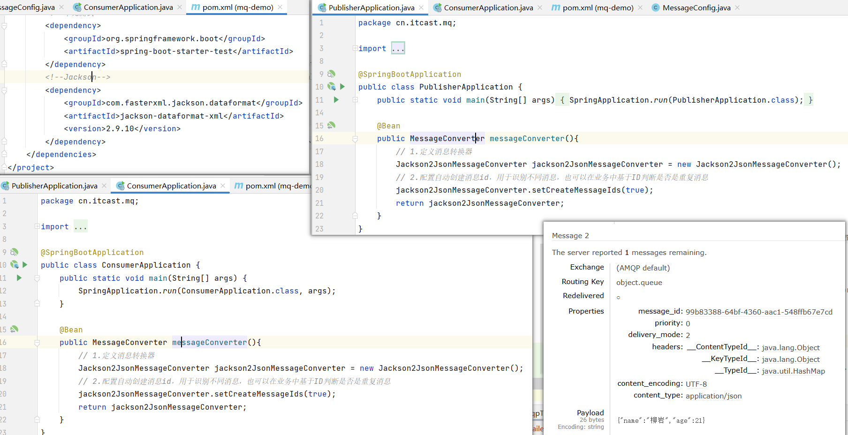Viewport: 848px width, 435px height.
Task: Click the message payload JSON text
Action: click(661, 420)
